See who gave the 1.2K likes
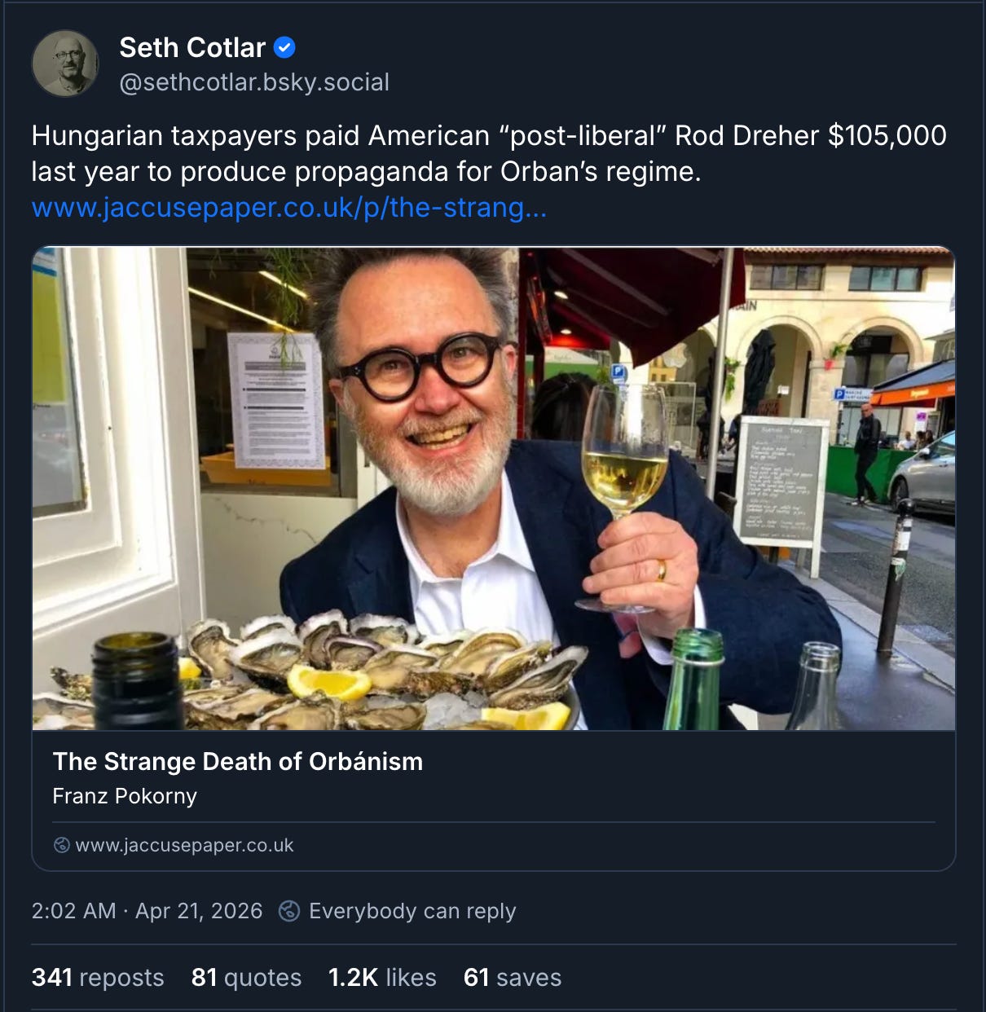 point(381,977)
